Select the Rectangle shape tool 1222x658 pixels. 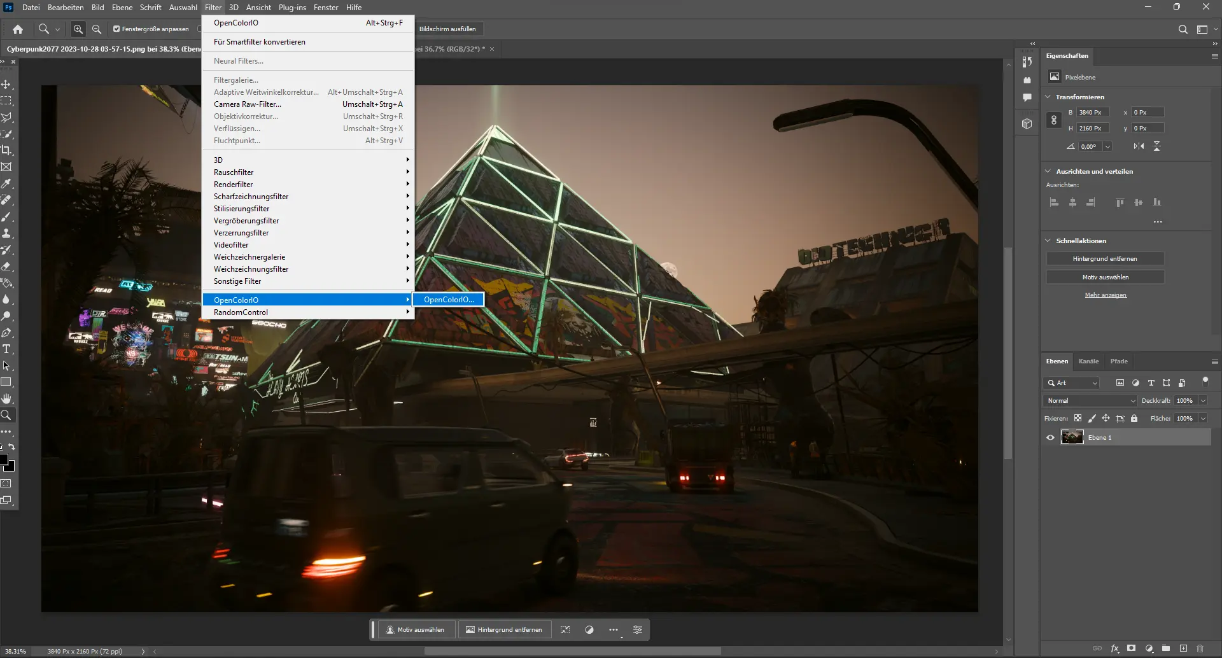6,382
